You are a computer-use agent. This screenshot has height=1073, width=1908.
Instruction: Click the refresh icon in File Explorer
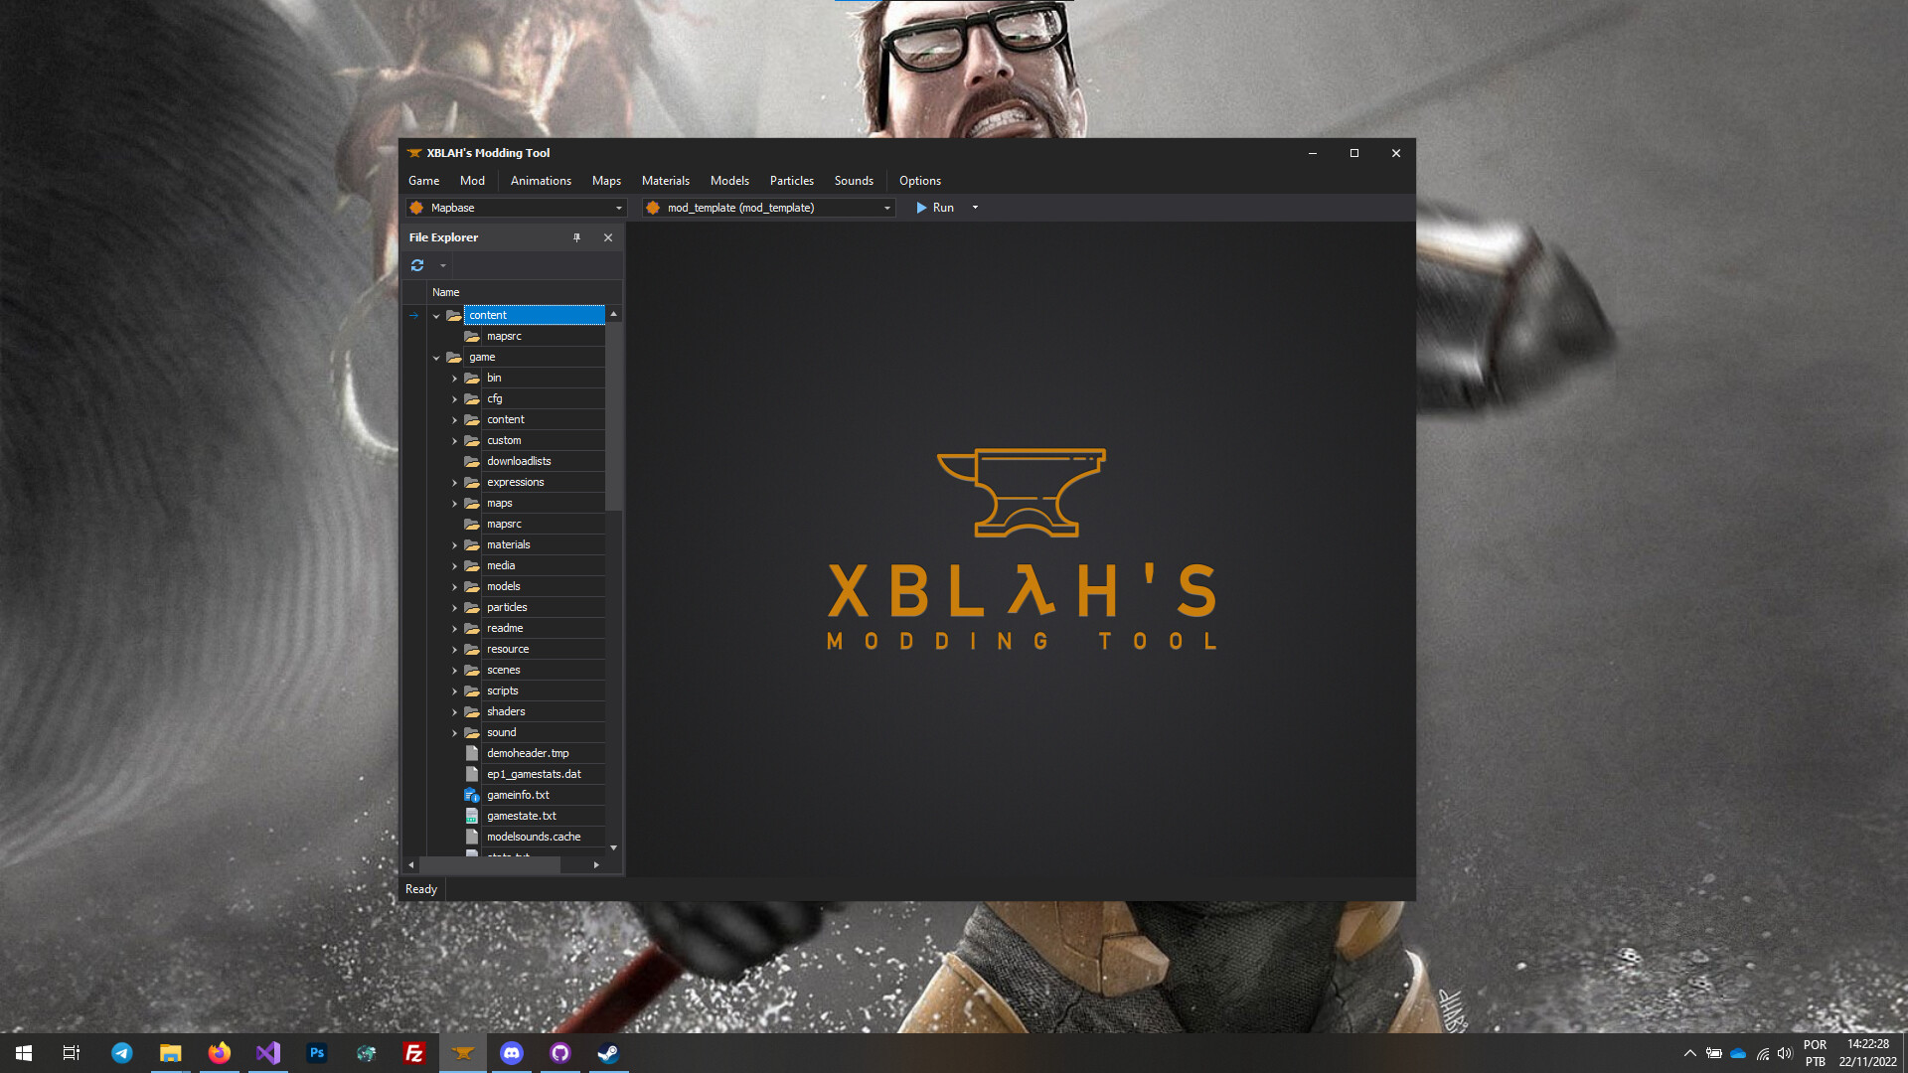[416, 265]
